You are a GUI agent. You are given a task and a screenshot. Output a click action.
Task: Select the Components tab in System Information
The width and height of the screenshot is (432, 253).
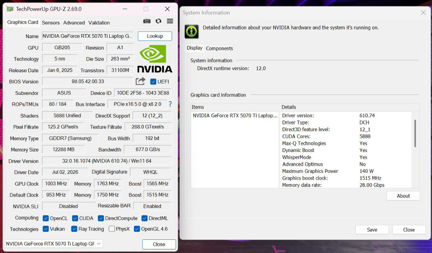pos(220,49)
